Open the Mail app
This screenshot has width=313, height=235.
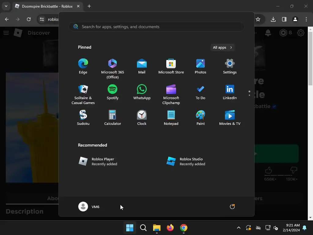(142, 66)
